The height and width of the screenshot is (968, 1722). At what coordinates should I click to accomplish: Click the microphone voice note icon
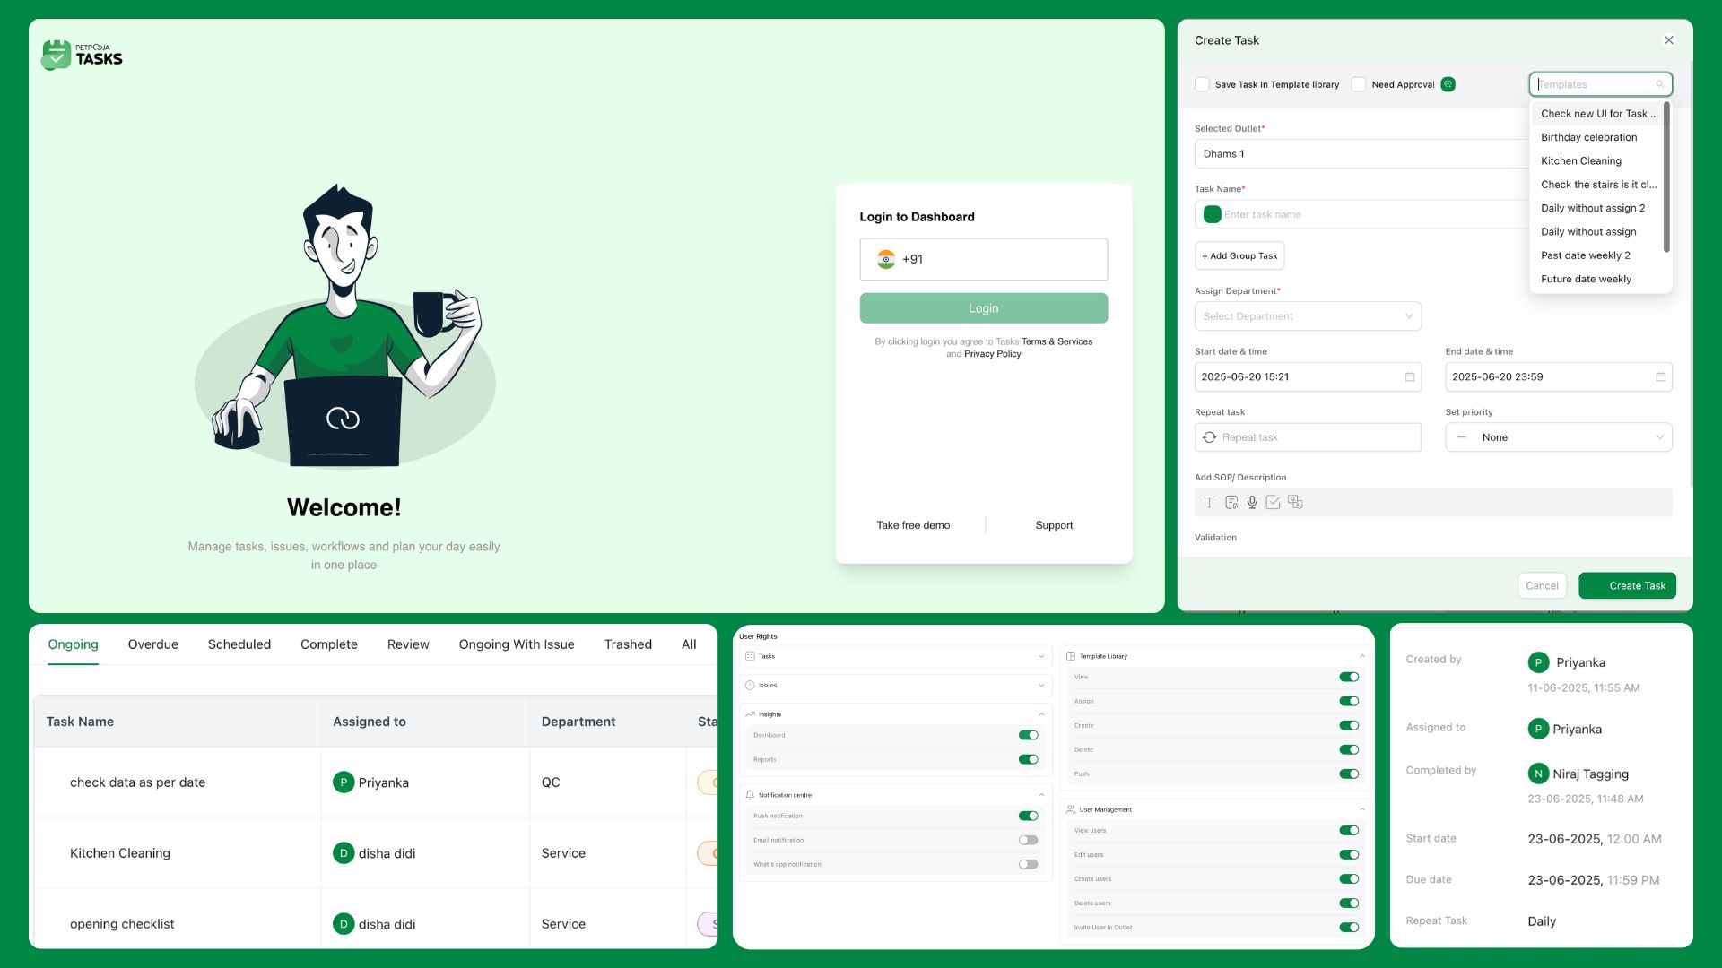pyautogui.click(x=1252, y=503)
